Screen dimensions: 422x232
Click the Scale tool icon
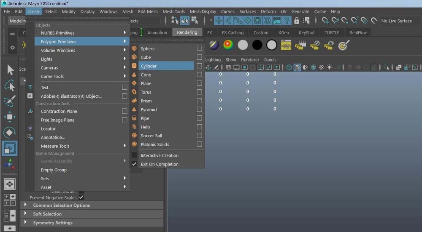[10, 148]
